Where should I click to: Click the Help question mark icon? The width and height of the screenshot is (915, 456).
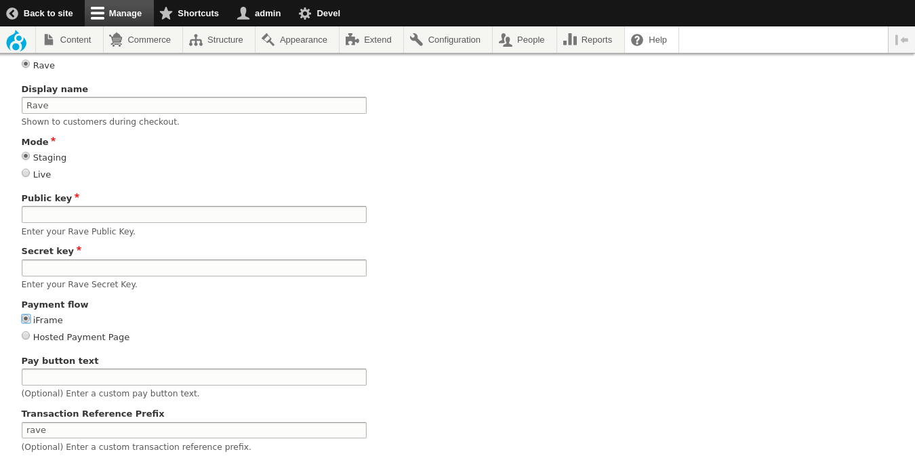point(637,40)
